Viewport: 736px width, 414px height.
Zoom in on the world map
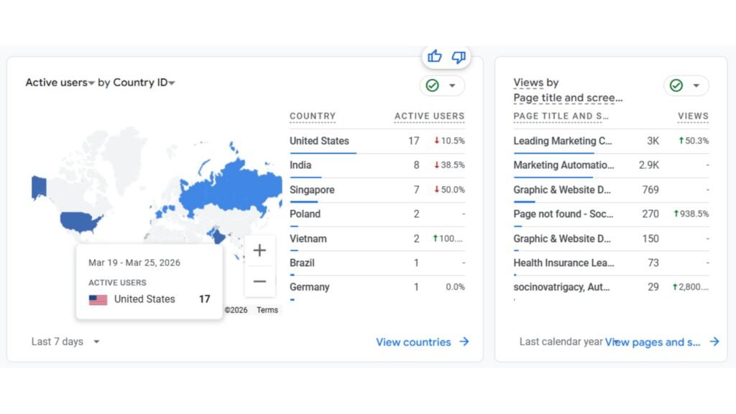[x=259, y=250]
